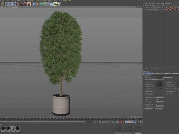Click the green Array modeling icon
Viewport: 179px width, 134px height.
(44, 4)
